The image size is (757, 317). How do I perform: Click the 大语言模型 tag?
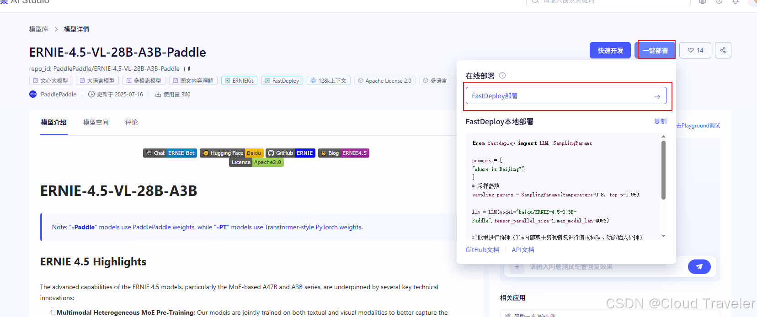(97, 80)
